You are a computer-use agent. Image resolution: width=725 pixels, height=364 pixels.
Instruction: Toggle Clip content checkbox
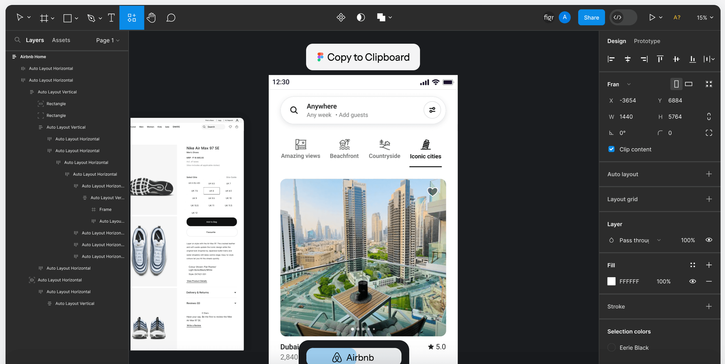pyautogui.click(x=612, y=149)
